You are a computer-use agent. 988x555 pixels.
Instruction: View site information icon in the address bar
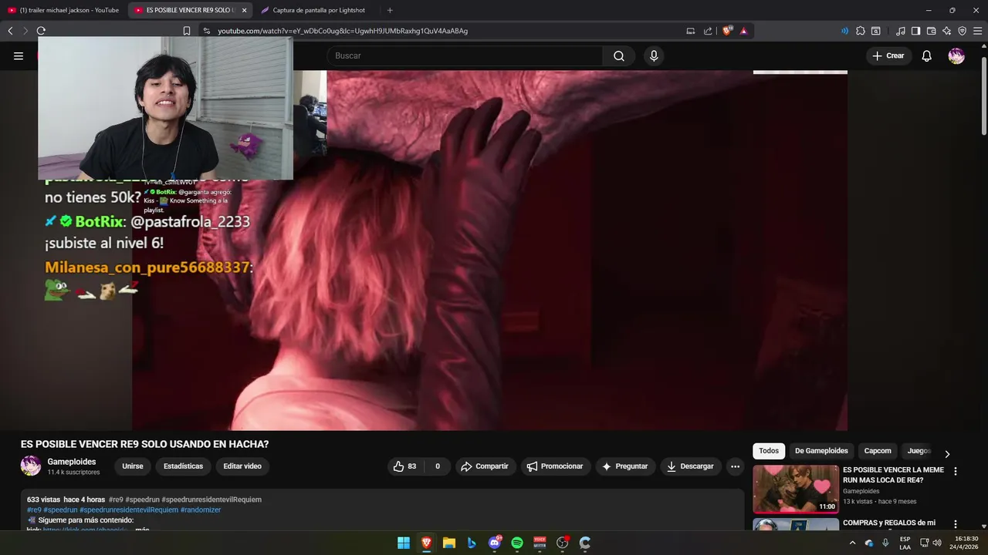[x=207, y=31]
